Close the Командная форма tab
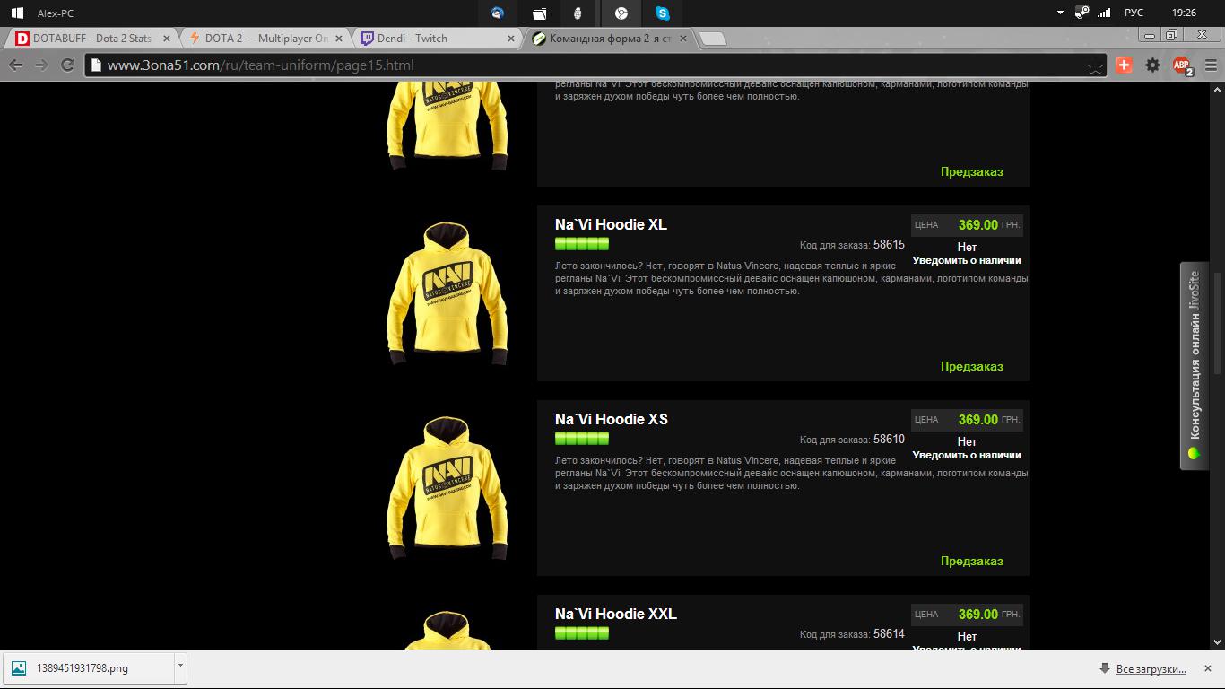This screenshot has width=1225, height=689. click(683, 39)
